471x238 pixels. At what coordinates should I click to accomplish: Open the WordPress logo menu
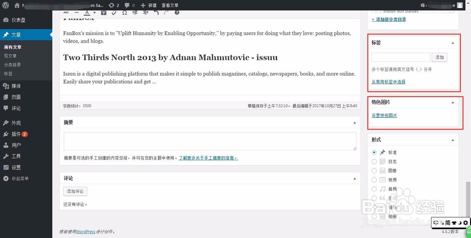5,5
